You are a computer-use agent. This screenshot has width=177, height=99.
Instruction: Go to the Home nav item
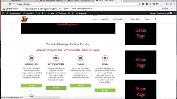pyautogui.click(x=95, y=19)
